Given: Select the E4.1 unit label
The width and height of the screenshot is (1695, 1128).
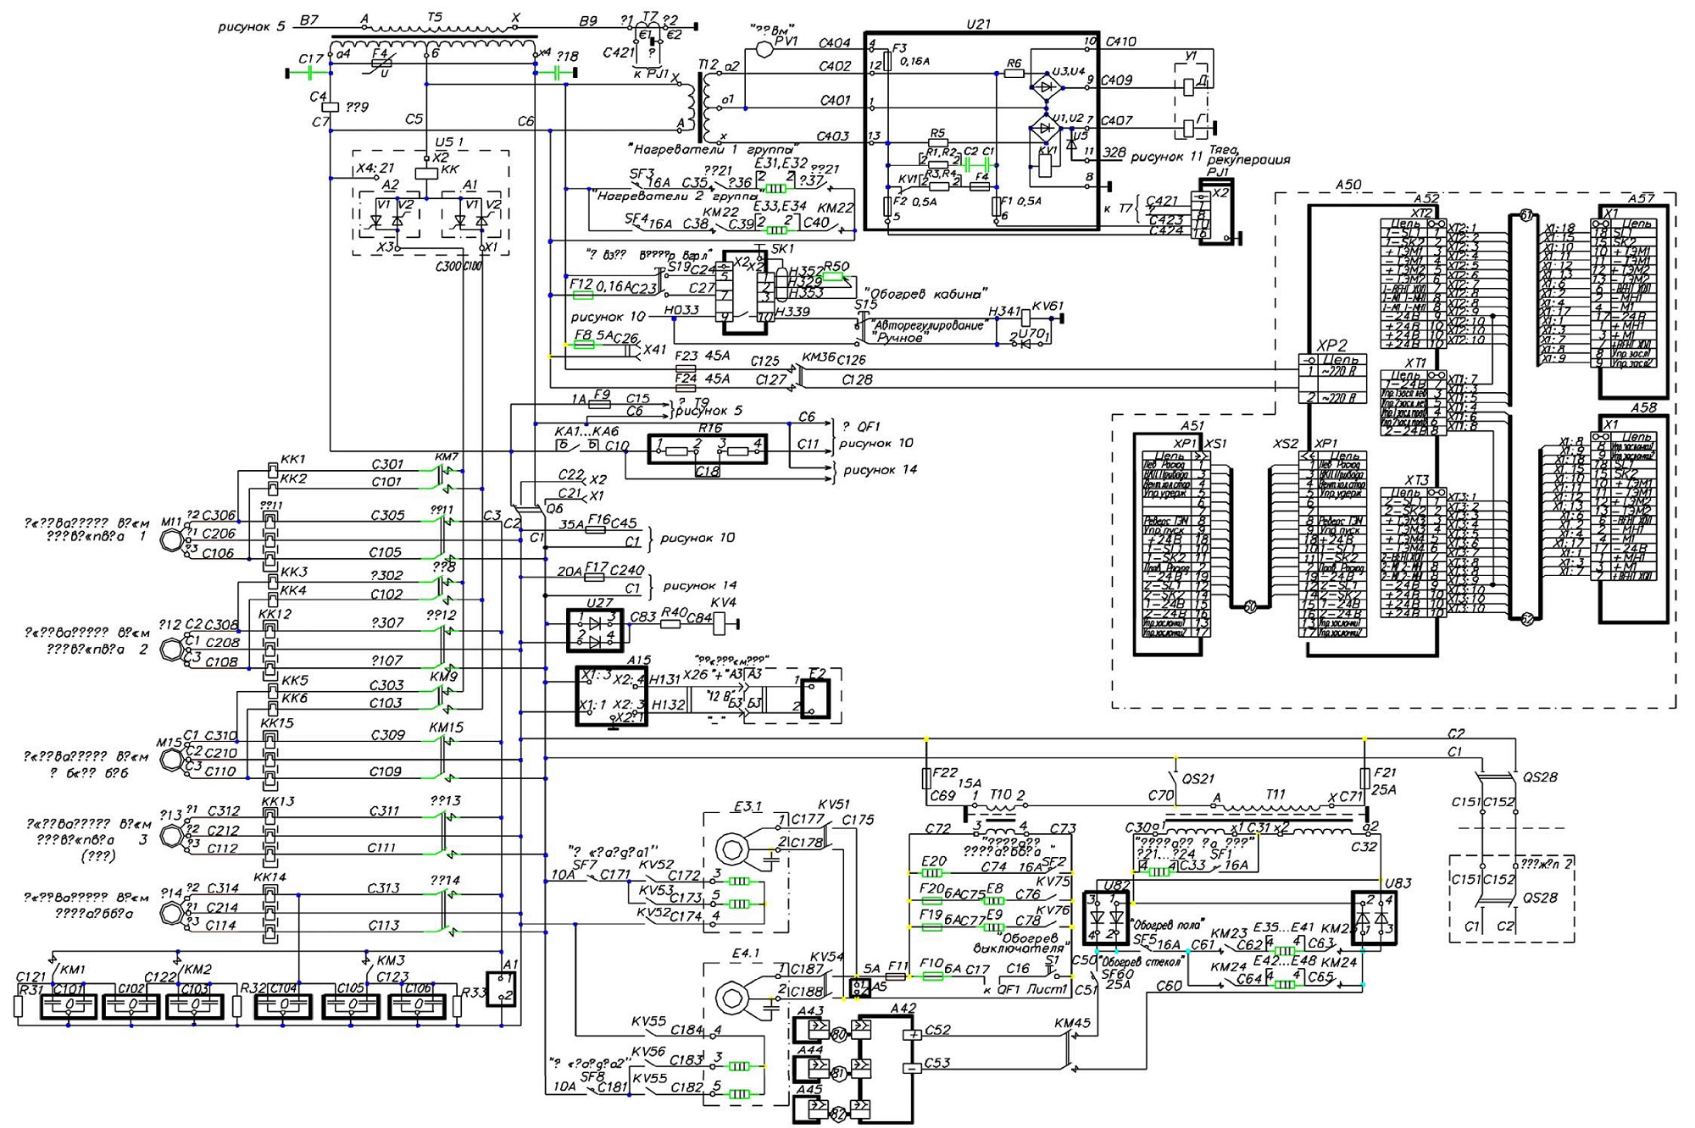Looking at the screenshot, I should (x=746, y=954).
